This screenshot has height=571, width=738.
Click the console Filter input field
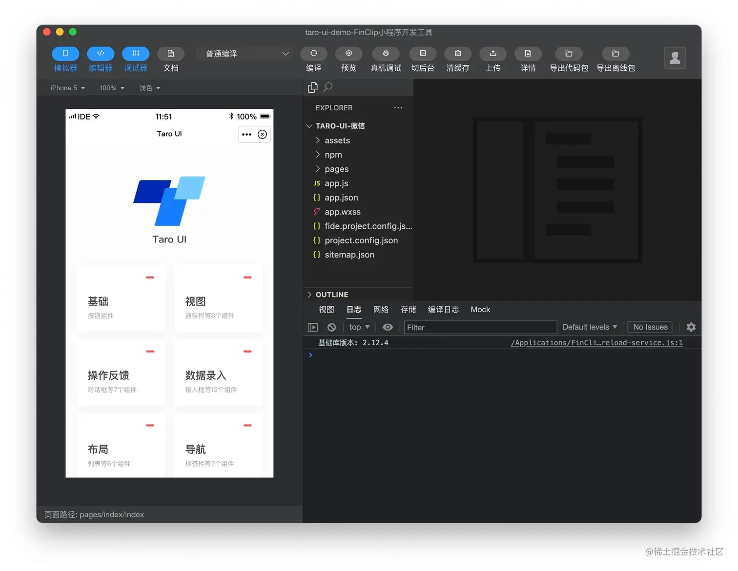coord(480,327)
